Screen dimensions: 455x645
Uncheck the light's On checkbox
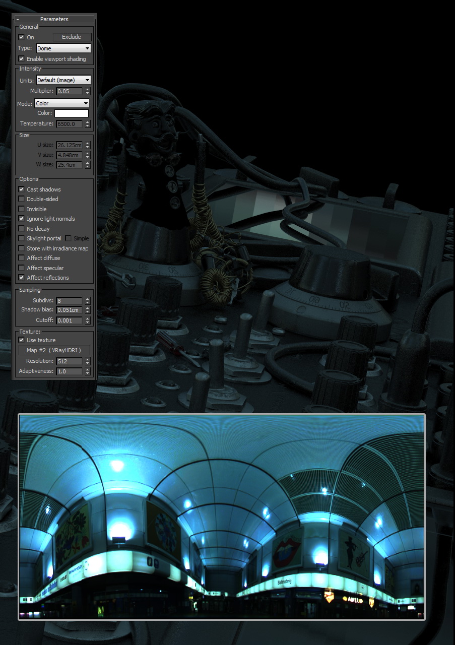click(22, 37)
